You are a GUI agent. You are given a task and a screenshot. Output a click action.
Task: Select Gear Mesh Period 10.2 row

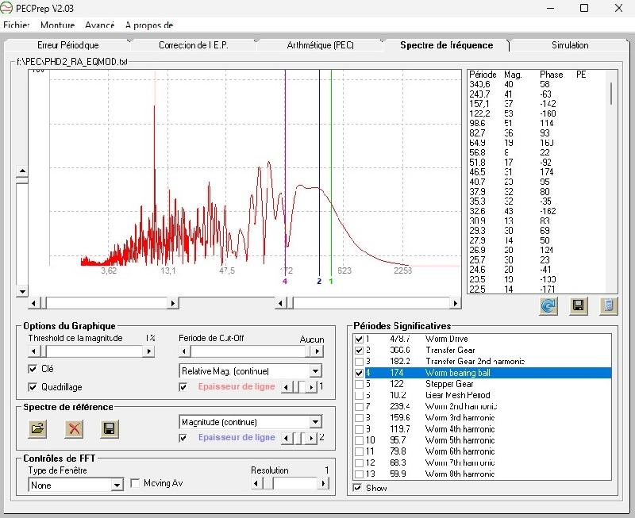(483, 395)
